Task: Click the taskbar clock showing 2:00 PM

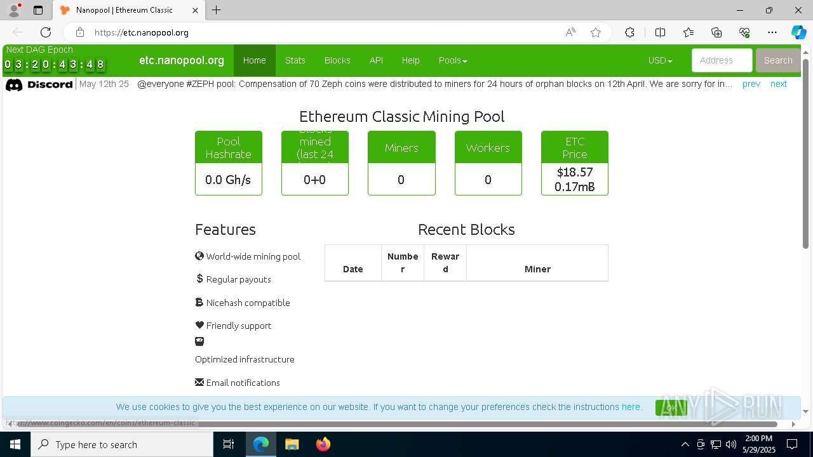Action: (758, 444)
